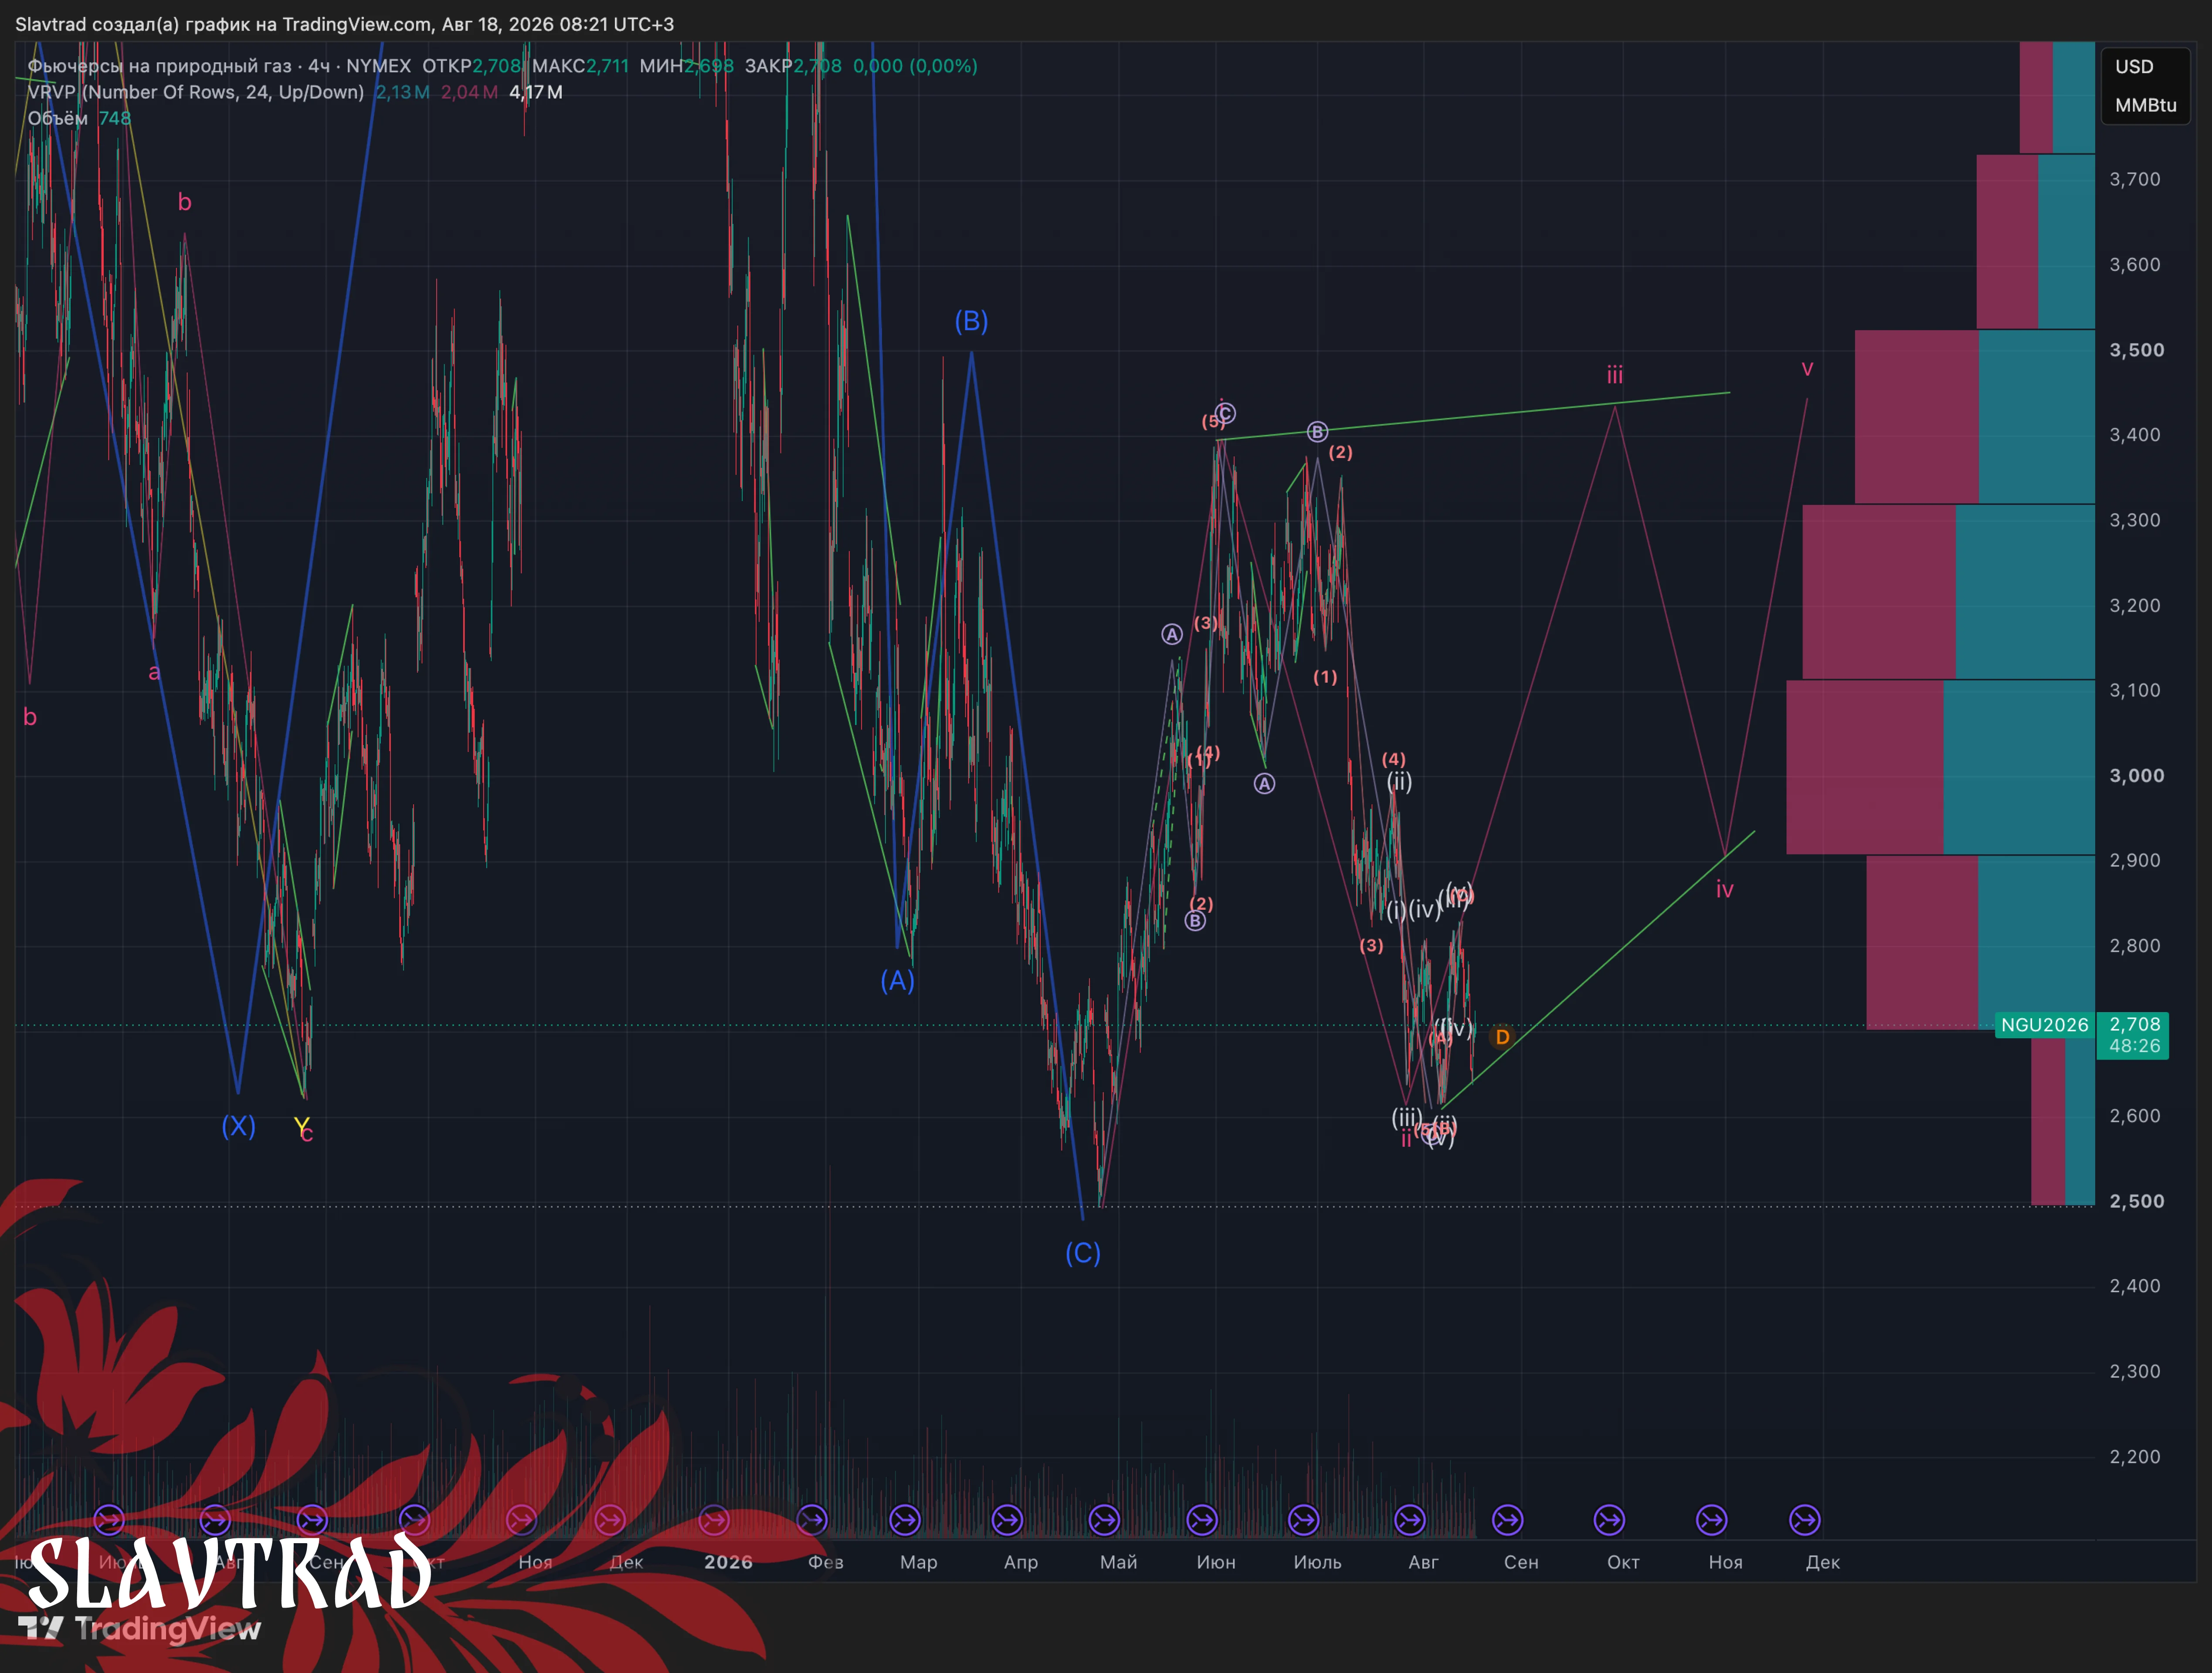Select the pink iii projection label

(x=1615, y=375)
